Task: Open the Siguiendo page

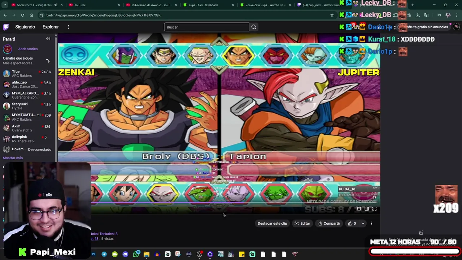Action: (25, 27)
